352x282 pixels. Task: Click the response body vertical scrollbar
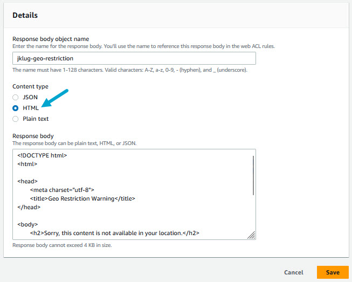[x=252, y=175]
